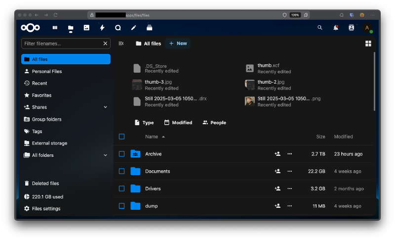Open the Notes pencil app
Viewport: 395px width, 240px height.
click(133, 28)
